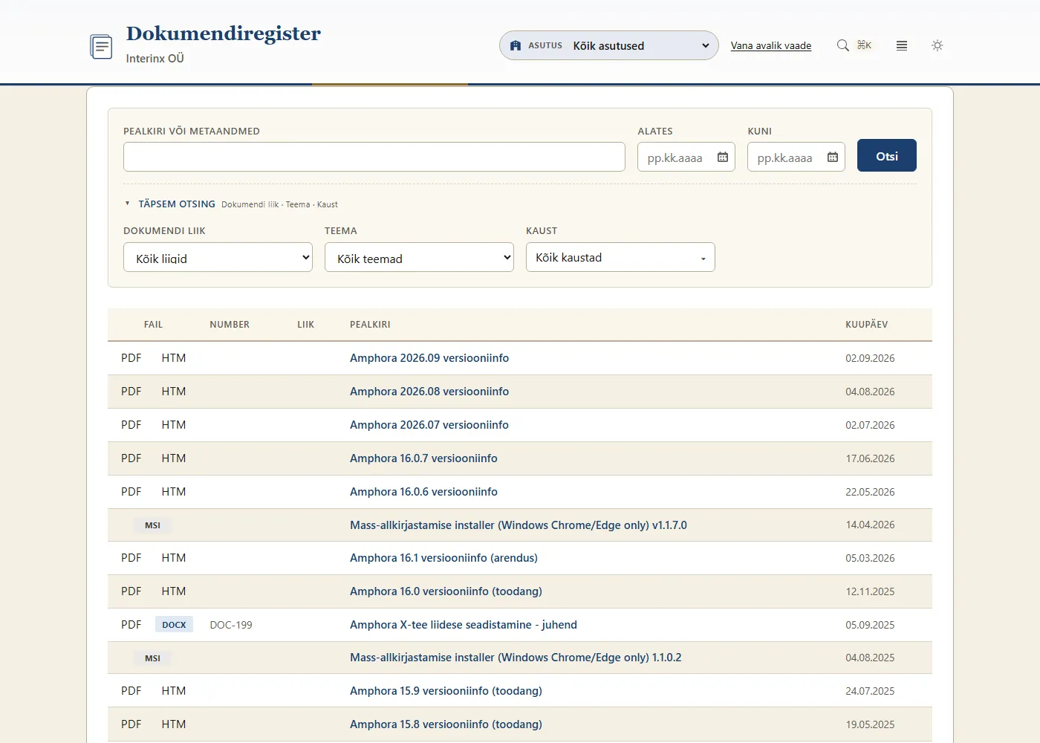The width and height of the screenshot is (1040, 743).
Task: Open HTM file of Amphora 16.1 versiooniinfo
Action: point(174,558)
